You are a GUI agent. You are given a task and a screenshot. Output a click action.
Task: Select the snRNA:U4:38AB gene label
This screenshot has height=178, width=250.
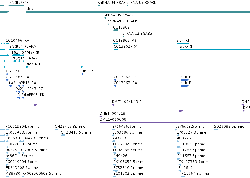(112, 3)
